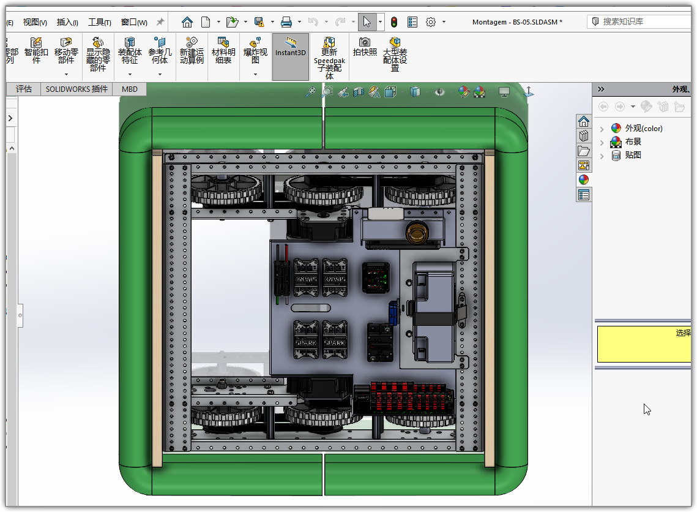Click Previous View icon in view toolbar
The width and height of the screenshot is (697, 512).
(343, 92)
